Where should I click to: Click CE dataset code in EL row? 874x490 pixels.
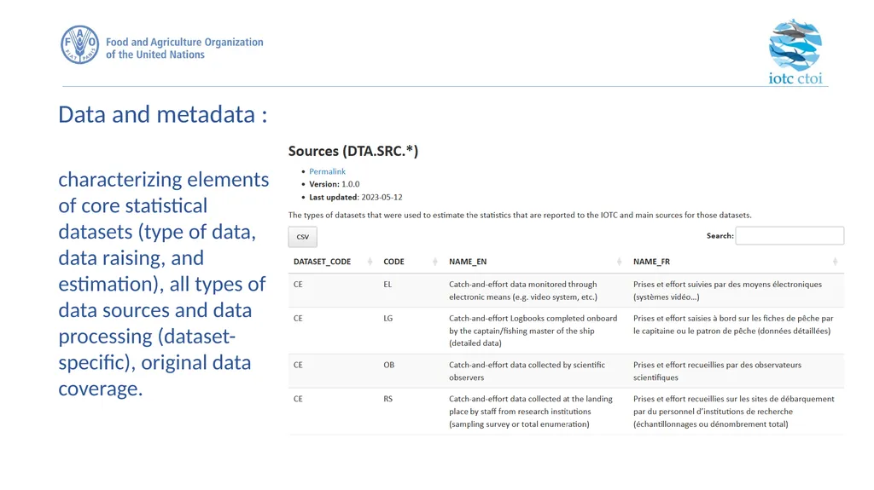[x=298, y=285]
